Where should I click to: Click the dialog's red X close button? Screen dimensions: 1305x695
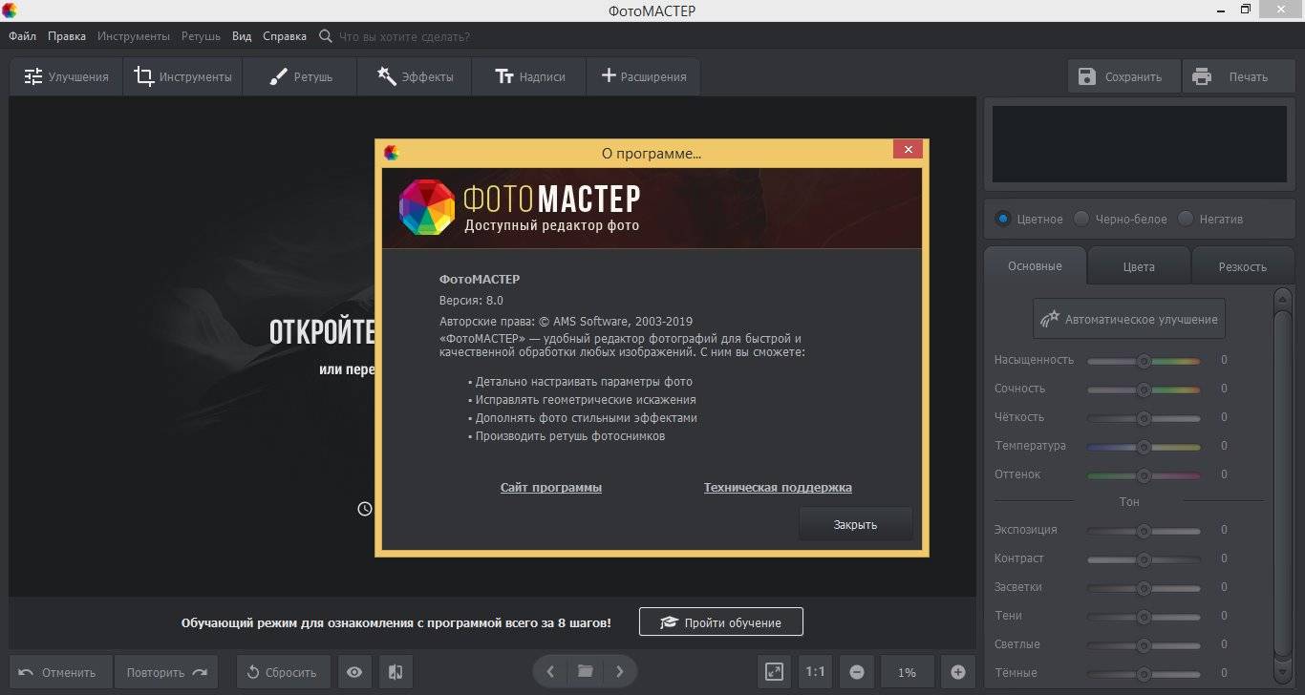(x=908, y=150)
